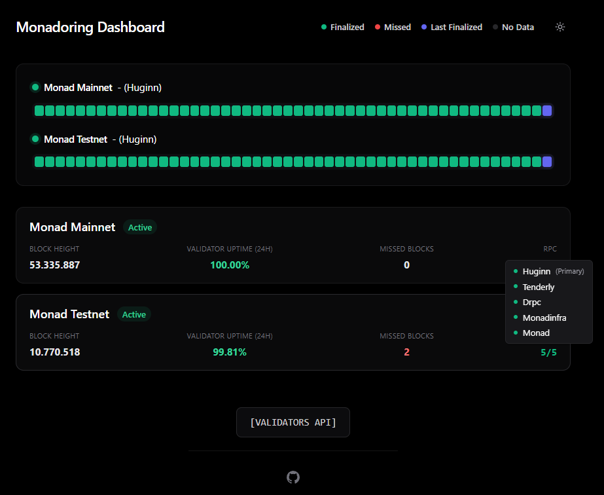Select the purple last finalized Mainnet block
Image resolution: width=604 pixels, height=495 pixels.
pos(547,111)
